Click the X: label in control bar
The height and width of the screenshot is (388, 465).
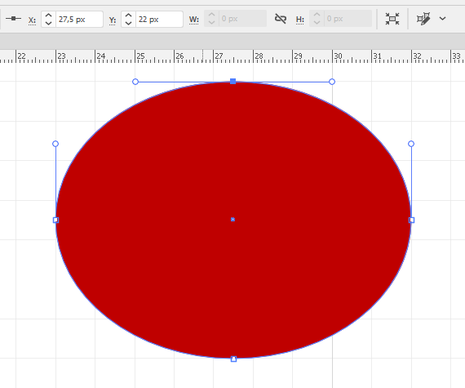[x=32, y=20]
